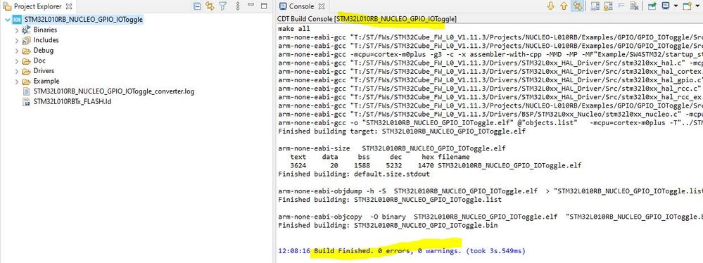Select the Drivers folder item
Image resolution: width=703 pixels, height=263 pixels.
44,71
